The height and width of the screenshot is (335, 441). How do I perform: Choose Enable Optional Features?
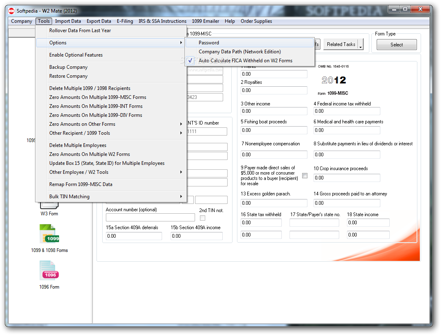point(111,55)
